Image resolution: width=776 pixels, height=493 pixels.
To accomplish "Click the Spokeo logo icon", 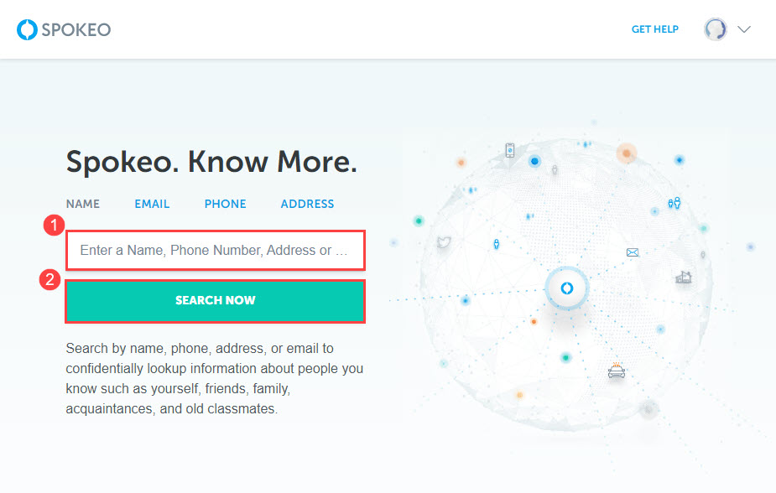I will [x=27, y=29].
